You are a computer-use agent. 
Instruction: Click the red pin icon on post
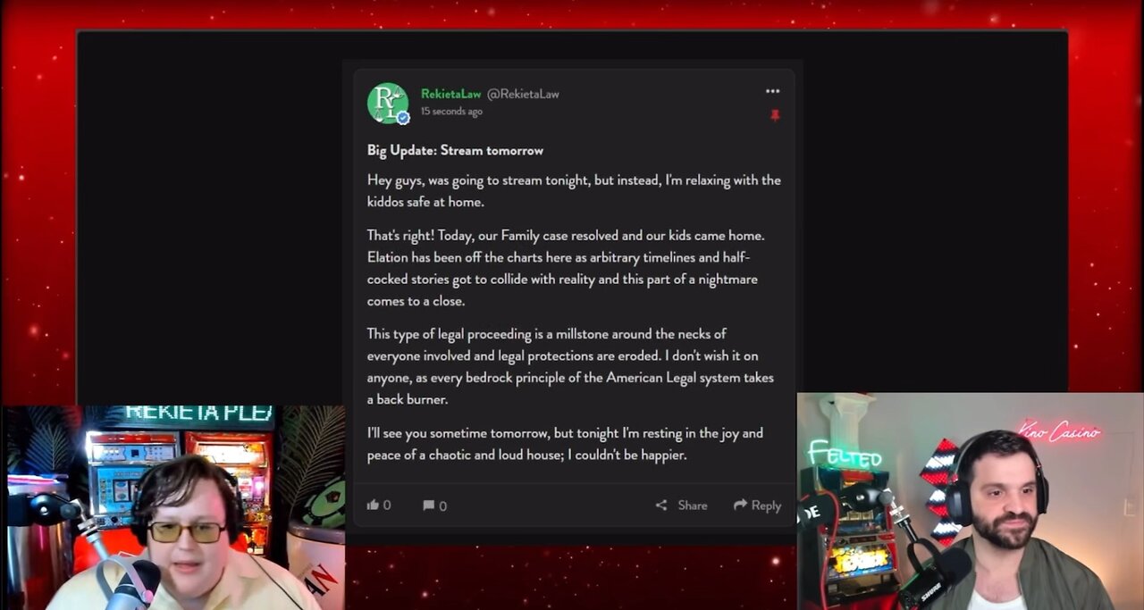(x=775, y=115)
